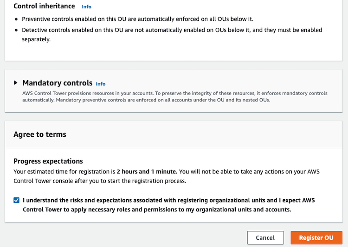Click the Mandatory controls heading text
The image size is (348, 247).
(x=57, y=83)
